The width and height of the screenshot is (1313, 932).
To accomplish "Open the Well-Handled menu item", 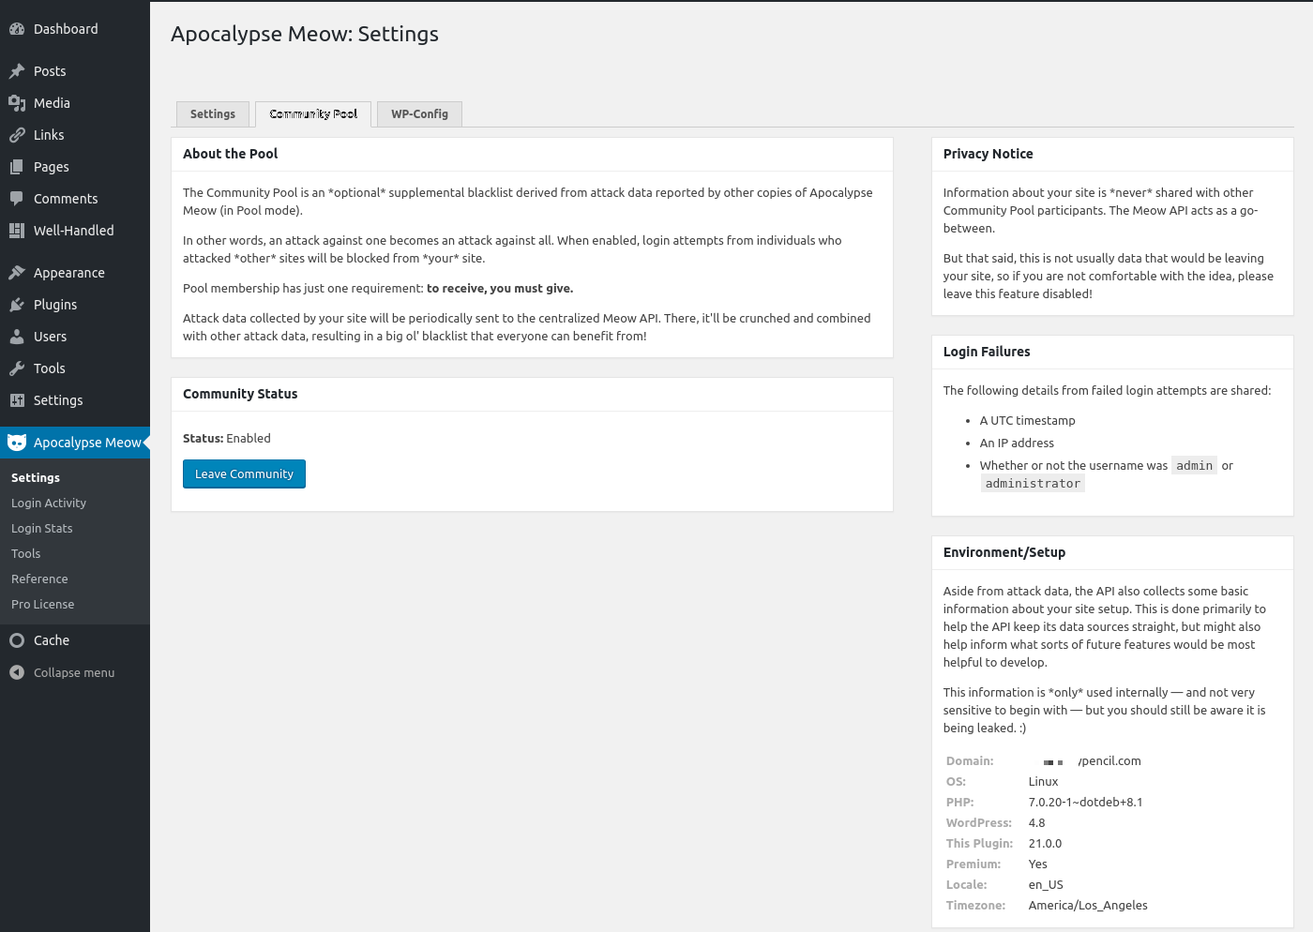I will 75,231.
